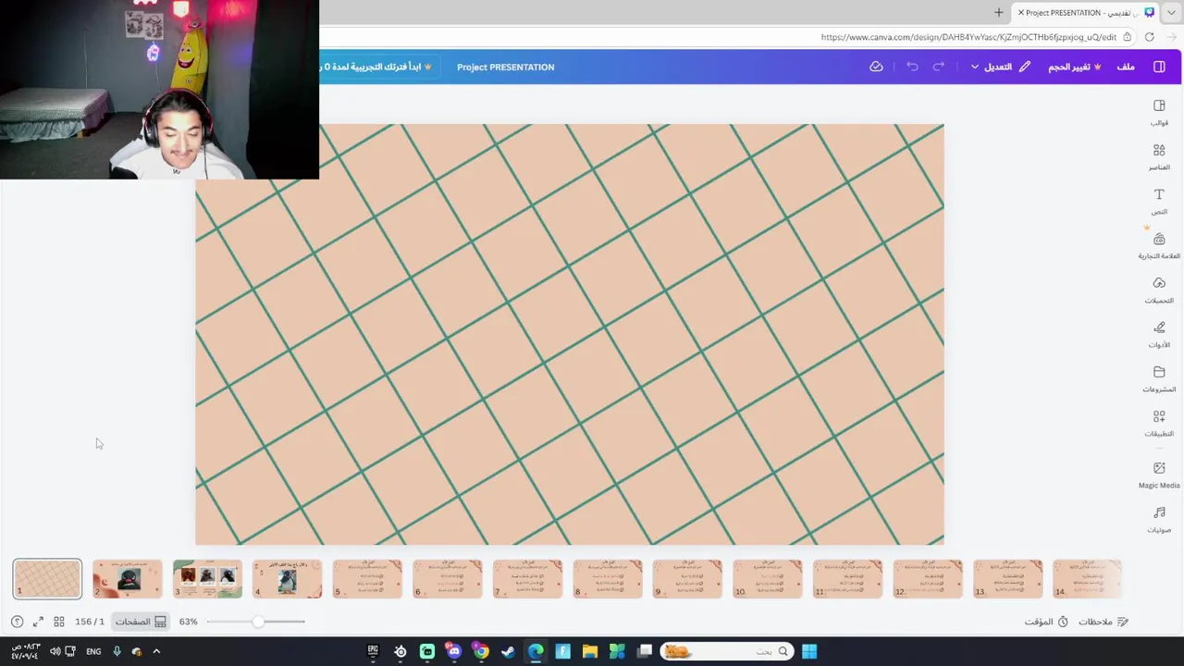Open the Audio (صوتيات) panel
1184x666 pixels.
click(x=1159, y=520)
